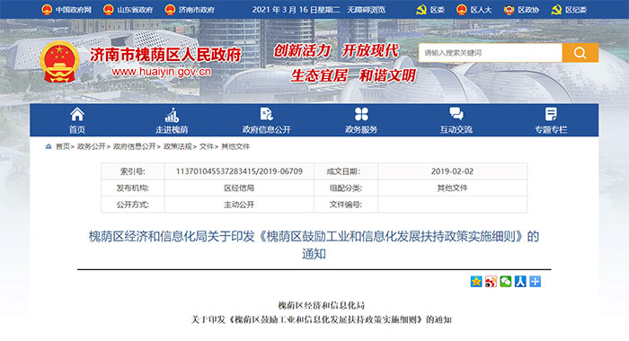Click party emblem icon next to 区委
This screenshot has width=629, height=341.
[x=421, y=10]
